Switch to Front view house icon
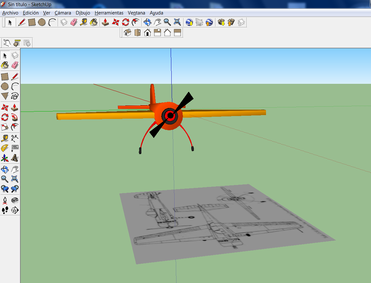The image size is (371, 283). tap(147, 33)
